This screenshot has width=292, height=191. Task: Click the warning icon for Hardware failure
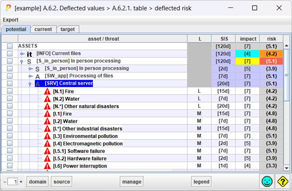47,158
